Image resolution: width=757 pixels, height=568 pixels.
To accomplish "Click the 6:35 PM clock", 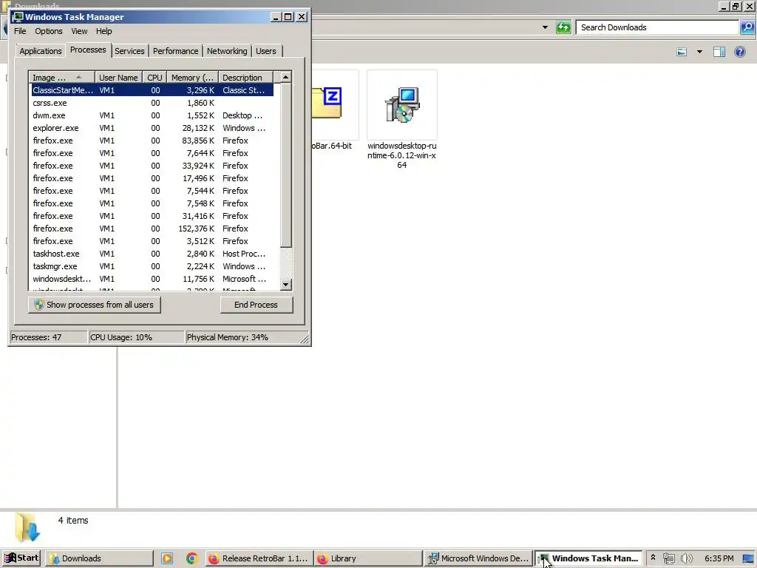I will [x=719, y=558].
